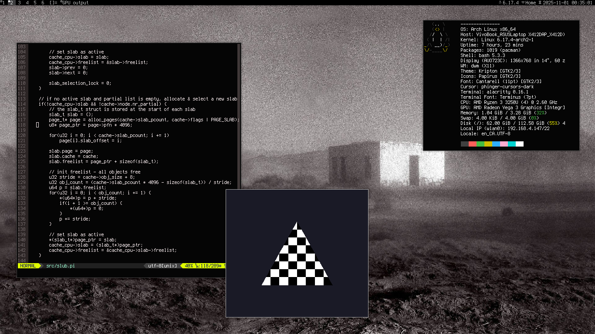Click the OS: Arch Linux x86_64 line
The width and height of the screenshot is (595, 334).
[x=488, y=29]
